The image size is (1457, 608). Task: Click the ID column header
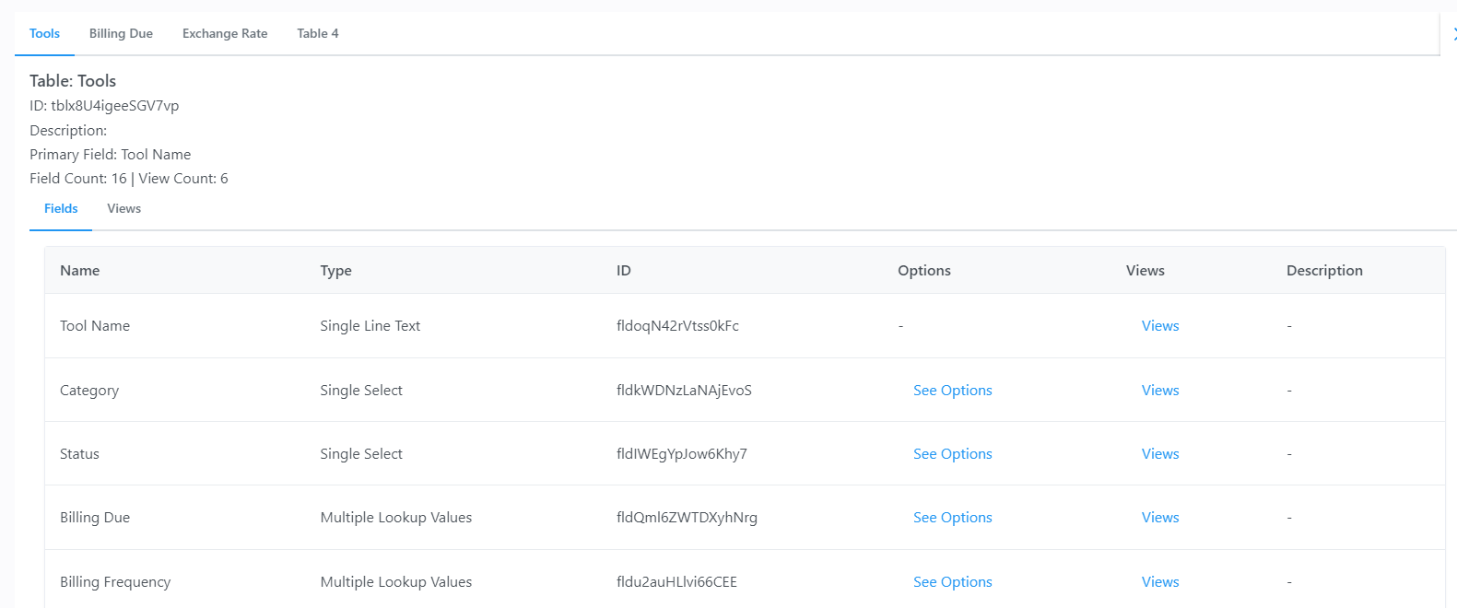[x=624, y=271]
